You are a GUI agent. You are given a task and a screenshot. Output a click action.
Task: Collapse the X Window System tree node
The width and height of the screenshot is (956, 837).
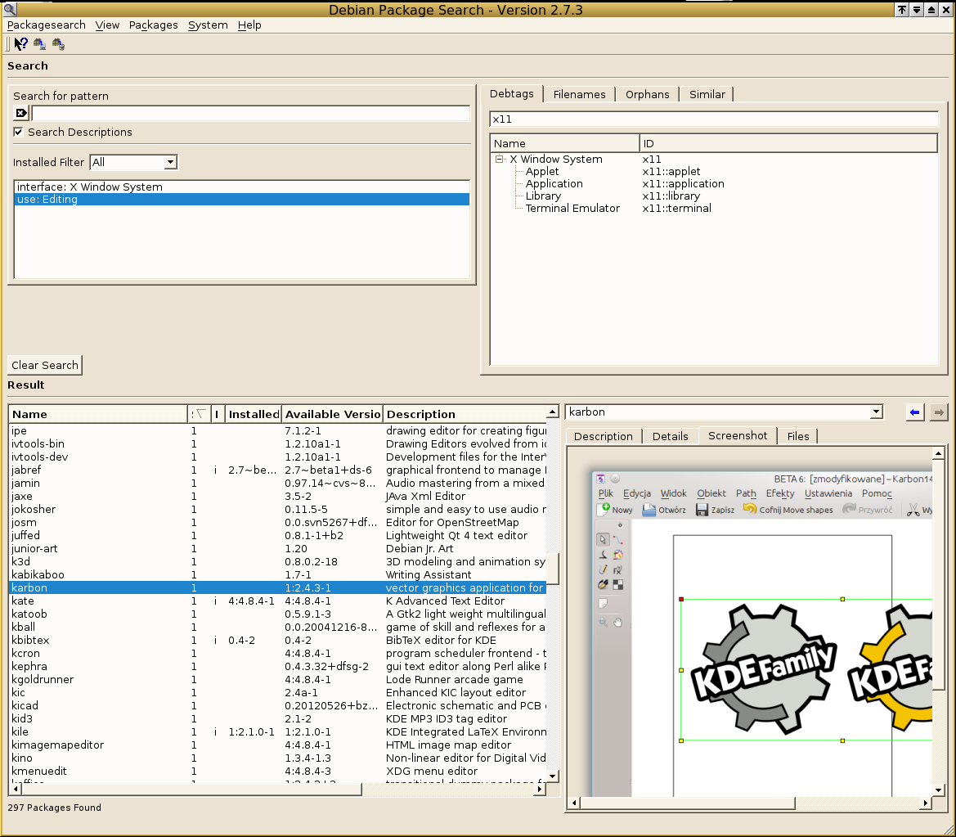point(500,160)
